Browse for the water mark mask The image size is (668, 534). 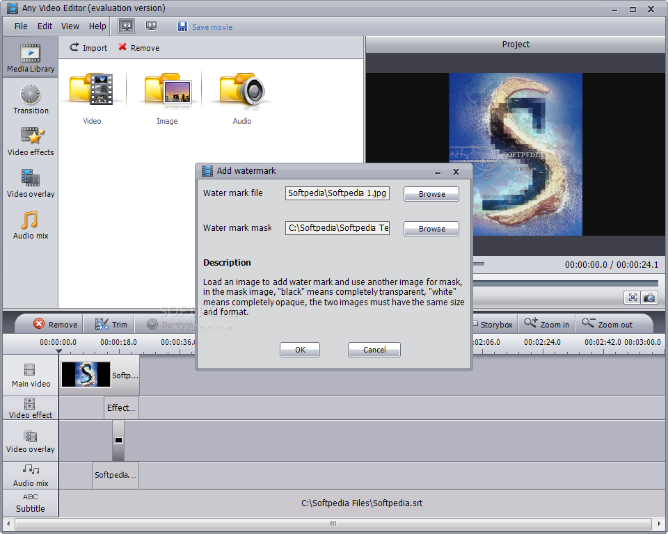(x=431, y=229)
